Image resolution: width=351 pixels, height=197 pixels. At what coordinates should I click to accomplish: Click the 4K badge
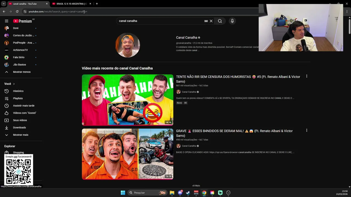point(185,103)
